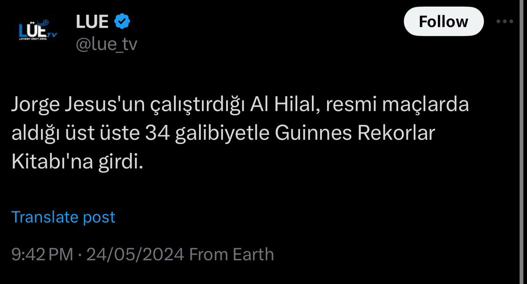This screenshot has height=284, width=527.
Task: Click the 24/05/2024 post date
Action: [x=135, y=255]
